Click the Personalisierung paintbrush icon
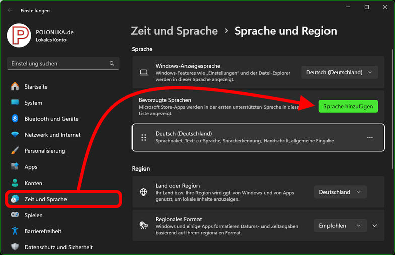395x255 pixels. click(15, 151)
